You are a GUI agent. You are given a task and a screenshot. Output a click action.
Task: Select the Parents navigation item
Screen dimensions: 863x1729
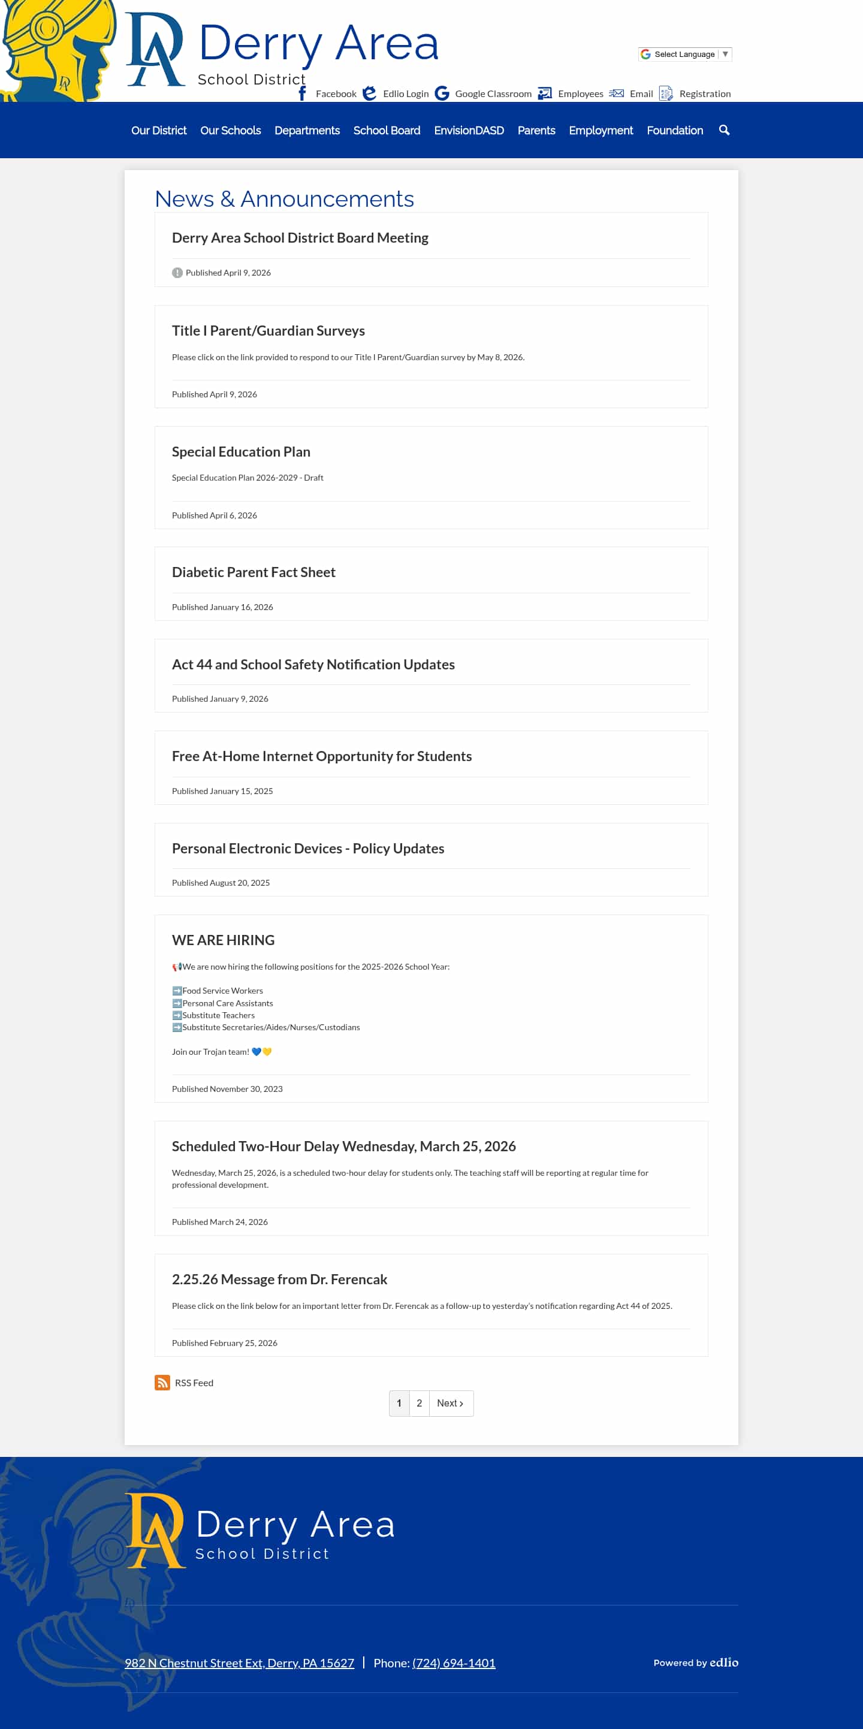tap(536, 130)
